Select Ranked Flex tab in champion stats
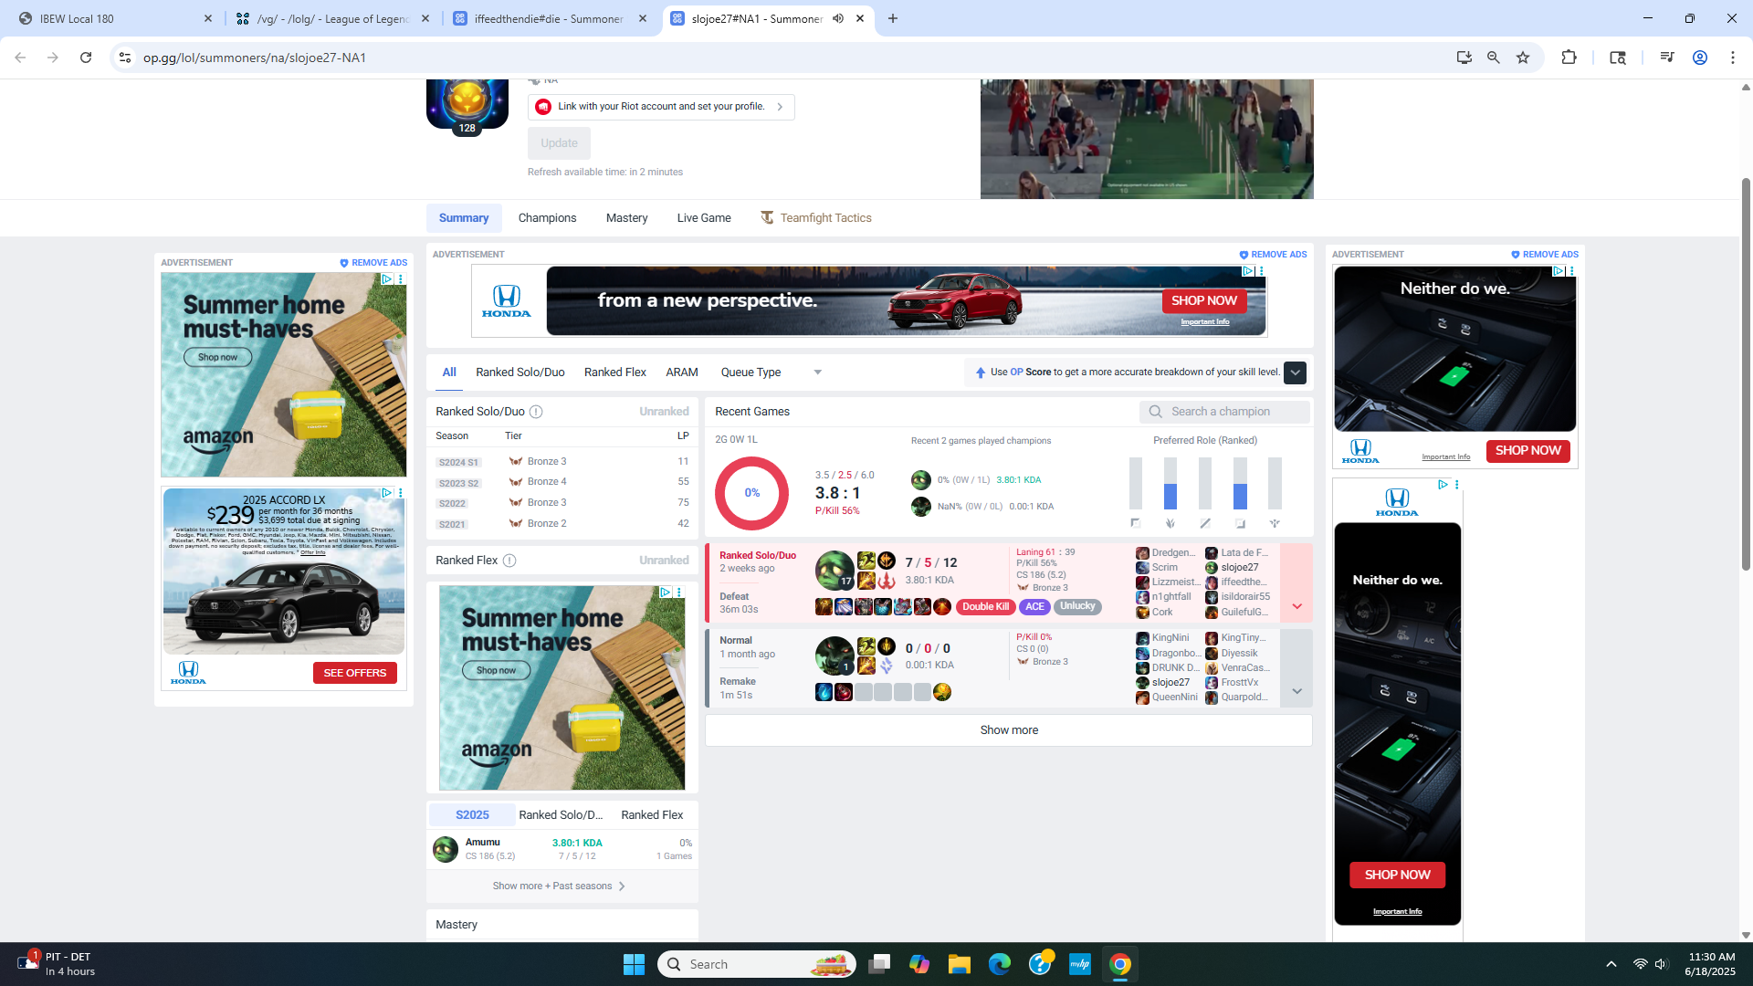This screenshot has width=1753, height=986. (652, 815)
